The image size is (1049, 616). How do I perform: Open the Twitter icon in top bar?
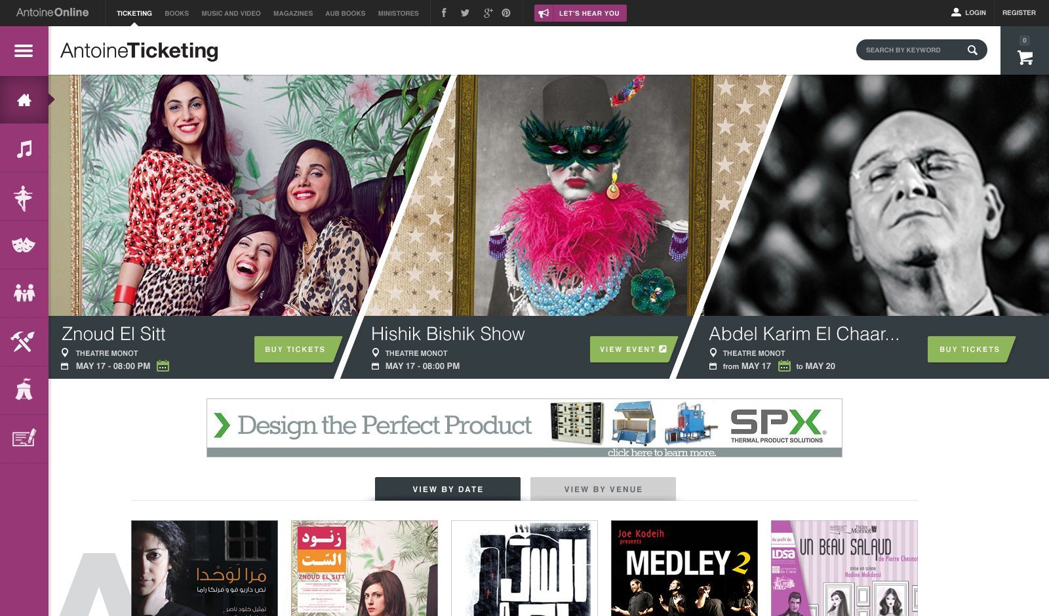coord(465,12)
